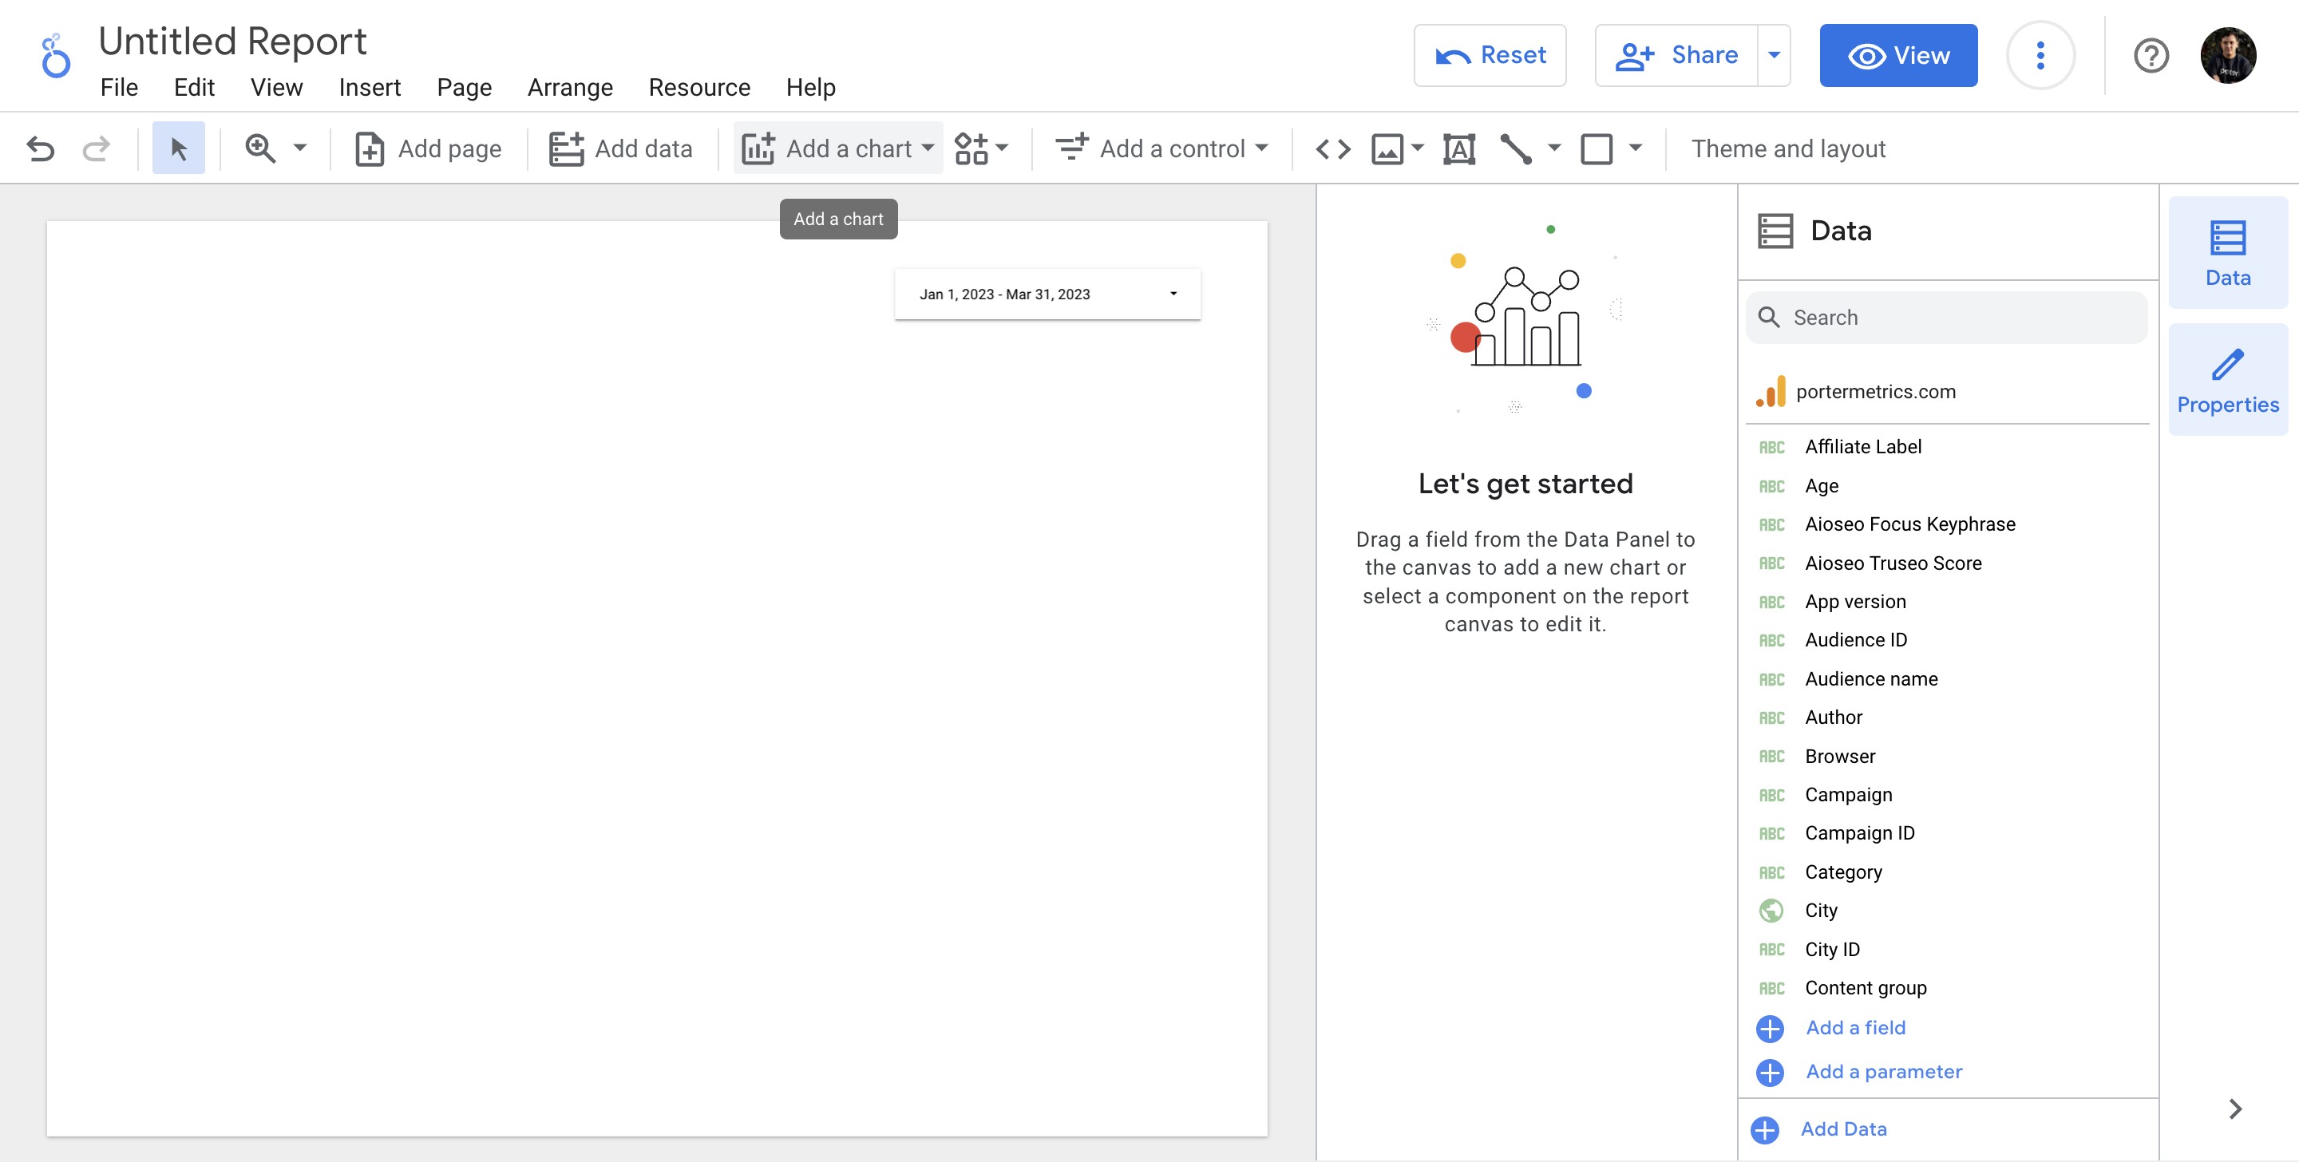This screenshot has width=2299, height=1162.
Task: Select the line drawing tool
Action: (x=1515, y=148)
